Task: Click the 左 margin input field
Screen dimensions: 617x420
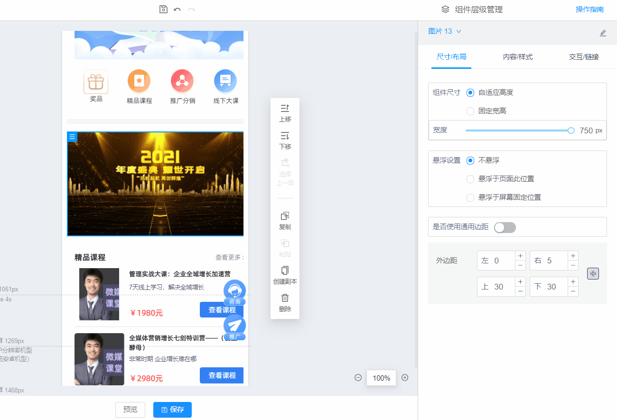Action: 496,261
